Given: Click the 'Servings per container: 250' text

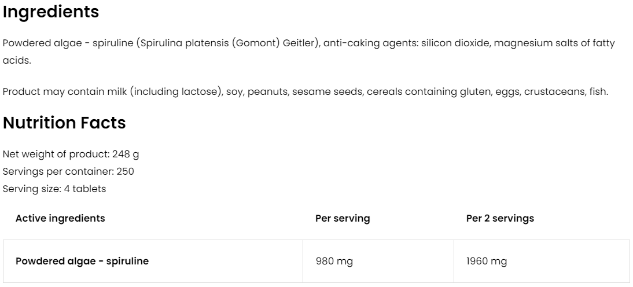Looking at the screenshot, I should point(68,172).
